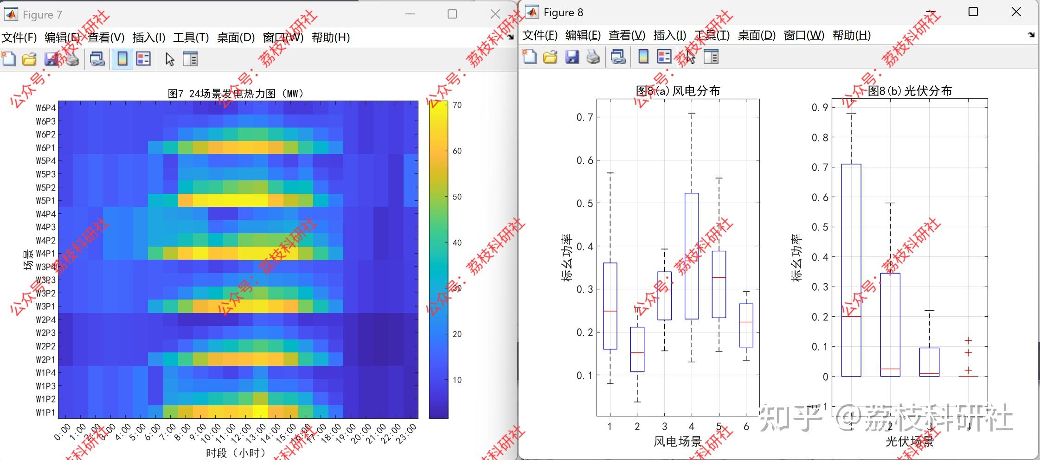Toggle Insert Colorbar icon in Figure 7 toolbar
1040x460 pixels.
pyautogui.click(x=122, y=59)
